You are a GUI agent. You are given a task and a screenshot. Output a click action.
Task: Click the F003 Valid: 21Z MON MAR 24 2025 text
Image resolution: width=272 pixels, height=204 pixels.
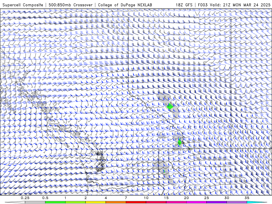tap(234, 5)
